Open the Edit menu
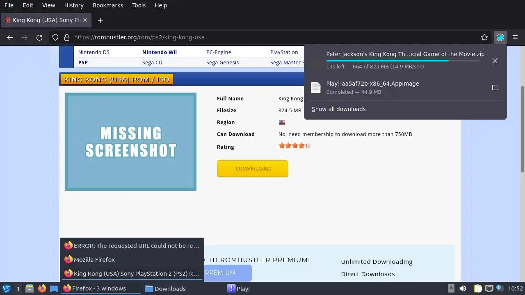This screenshot has width=525, height=295. [28, 5]
